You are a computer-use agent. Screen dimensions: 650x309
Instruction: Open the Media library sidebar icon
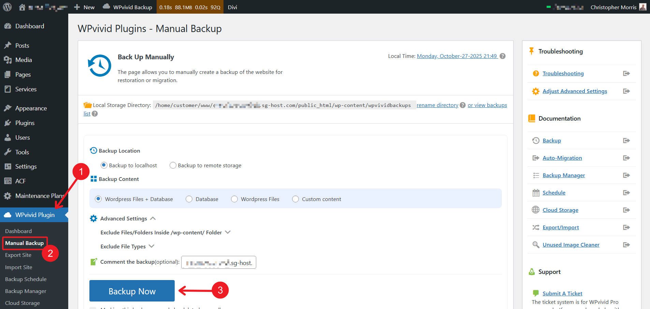coord(8,60)
